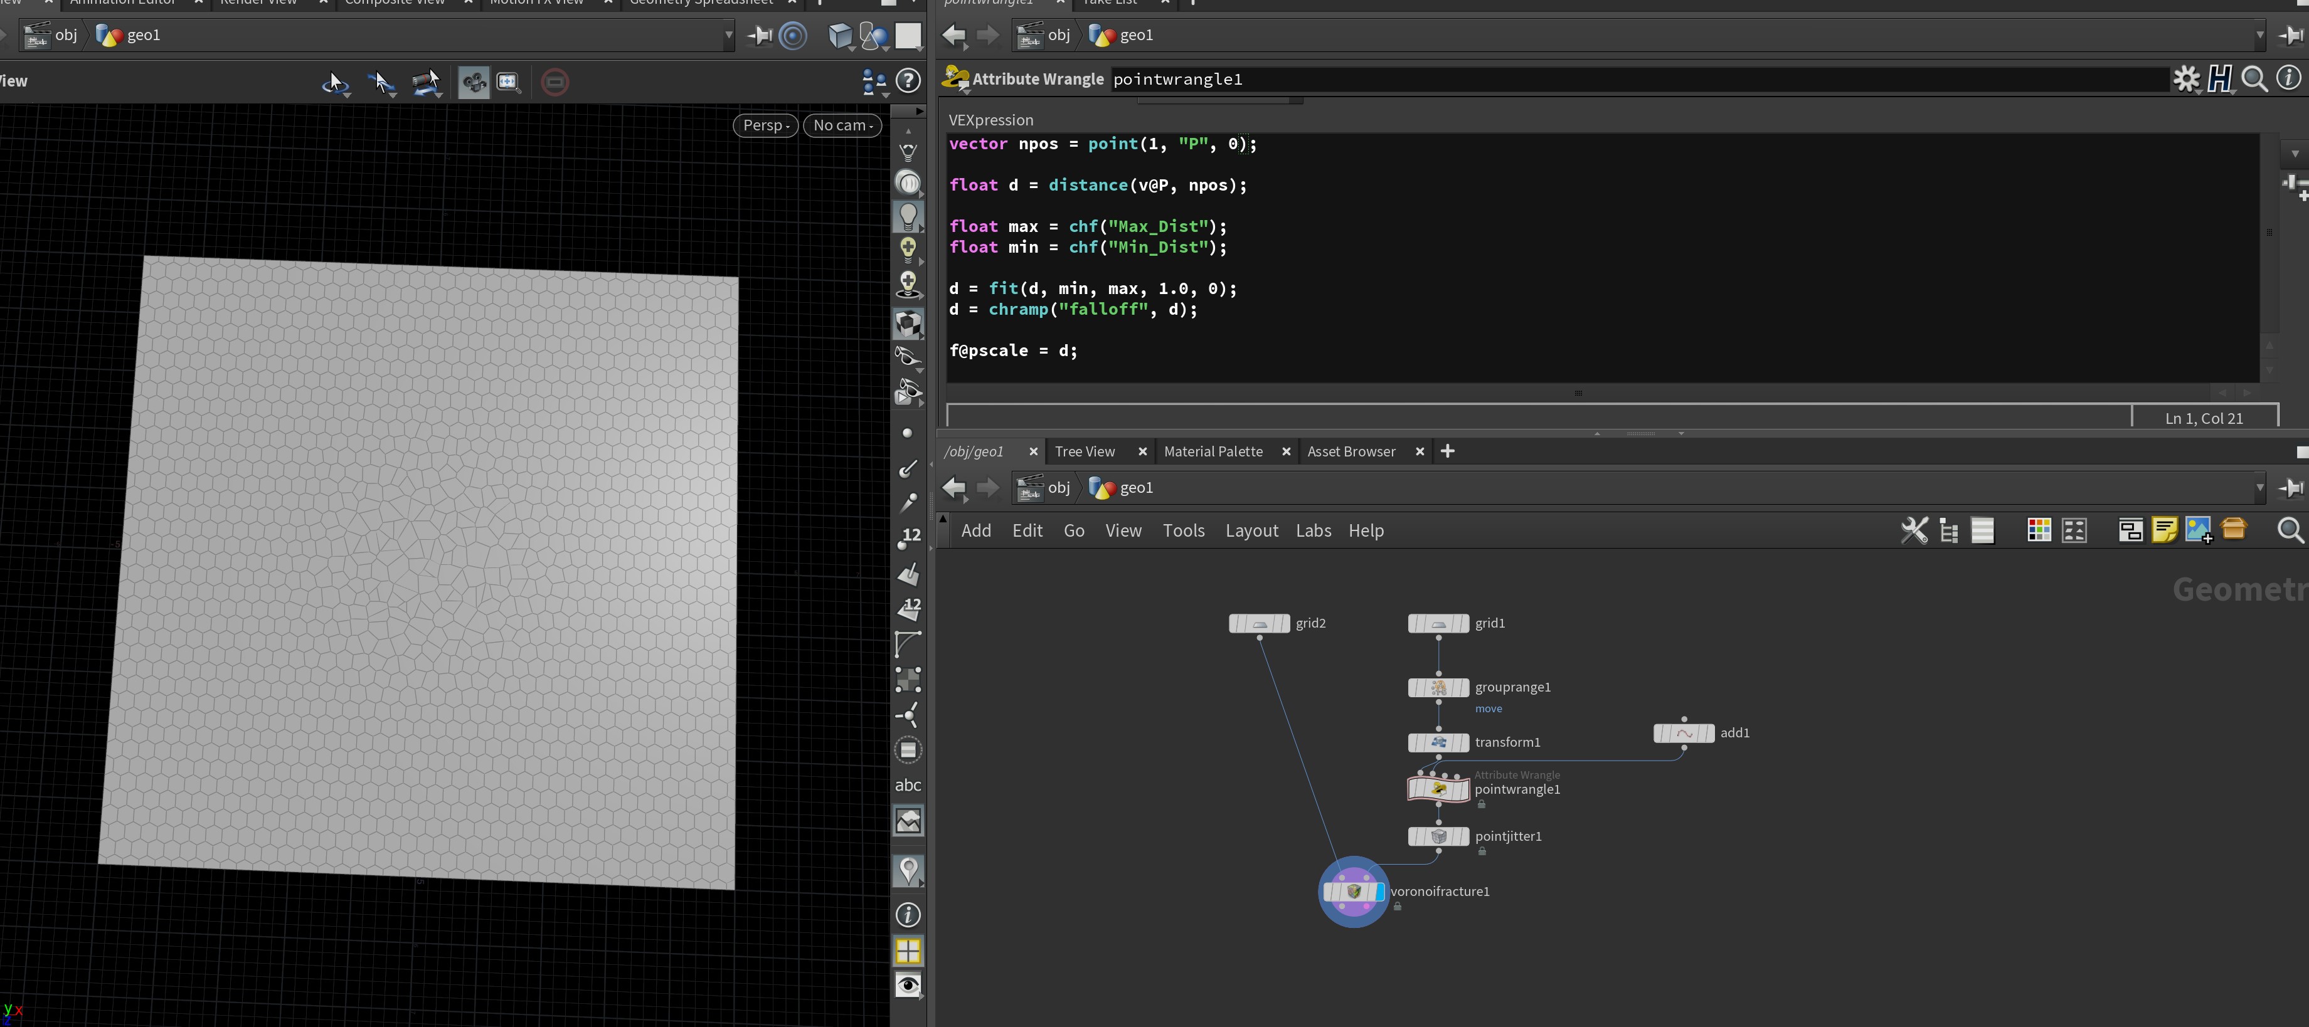Open the Labs menu
Viewport: 2309px width, 1027px height.
[x=1312, y=530]
